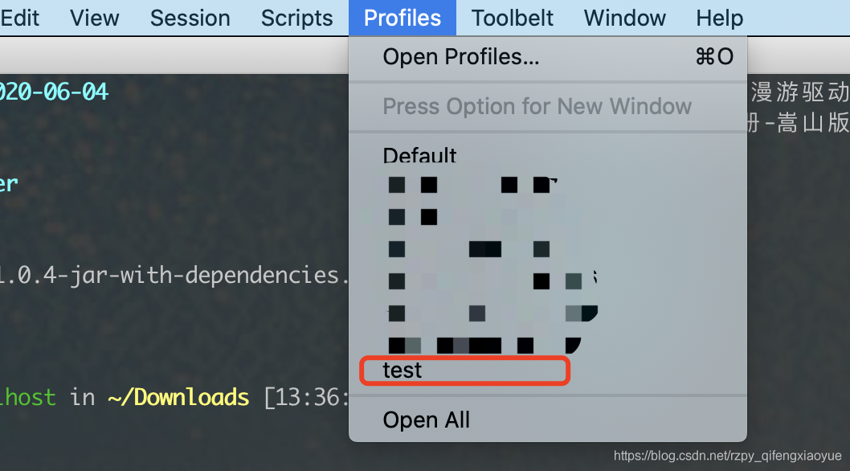Screen dimensions: 850x471
Task: Open the View menu
Action: pyautogui.click(x=94, y=18)
